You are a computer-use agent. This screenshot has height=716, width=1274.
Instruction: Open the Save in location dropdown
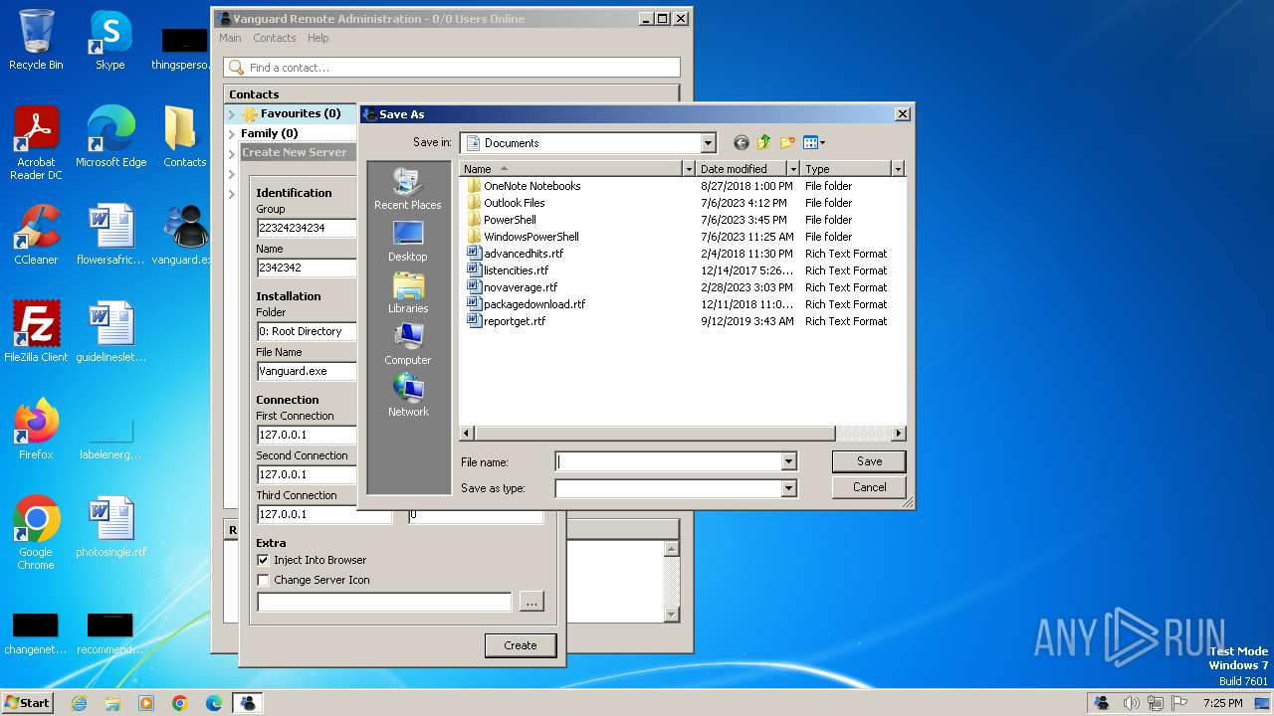(708, 143)
